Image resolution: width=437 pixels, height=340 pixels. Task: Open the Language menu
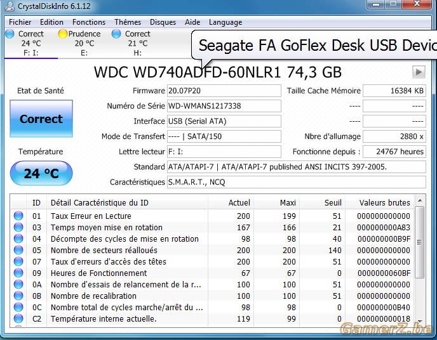225,22
